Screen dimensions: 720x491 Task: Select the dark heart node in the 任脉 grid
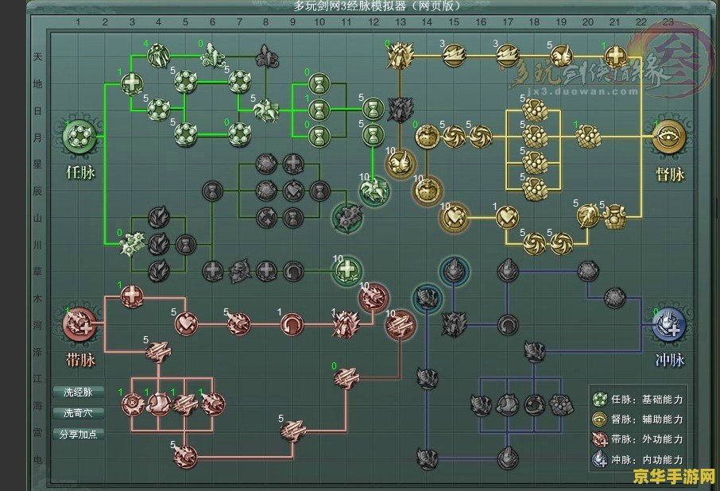coord(292,190)
